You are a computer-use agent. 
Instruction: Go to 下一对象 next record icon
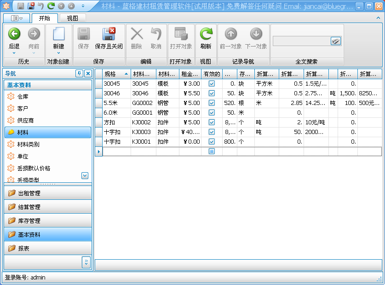tap(256, 34)
